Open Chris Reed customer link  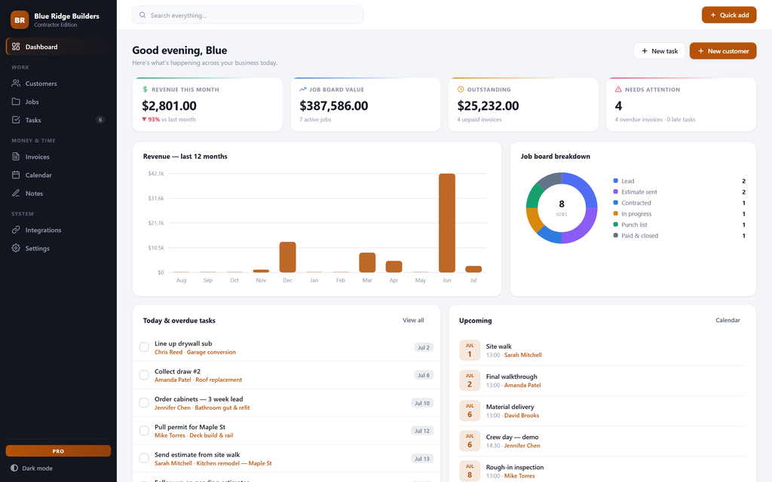click(168, 352)
